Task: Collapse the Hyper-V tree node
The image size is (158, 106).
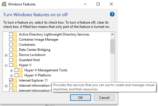Action: point(6,65)
